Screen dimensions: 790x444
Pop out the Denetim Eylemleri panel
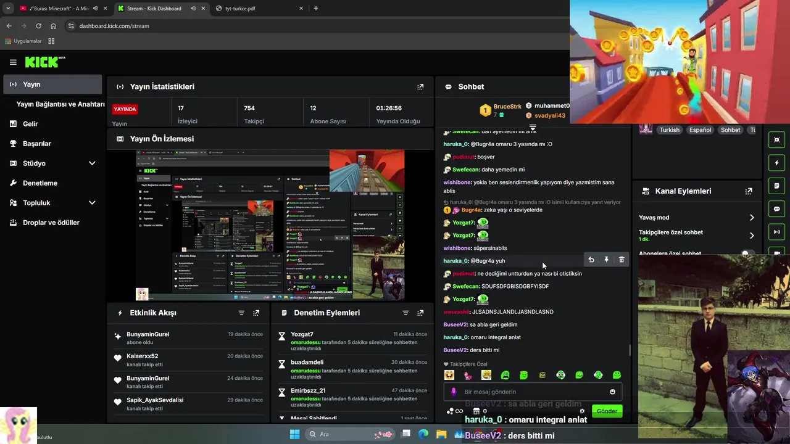[x=420, y=313]
